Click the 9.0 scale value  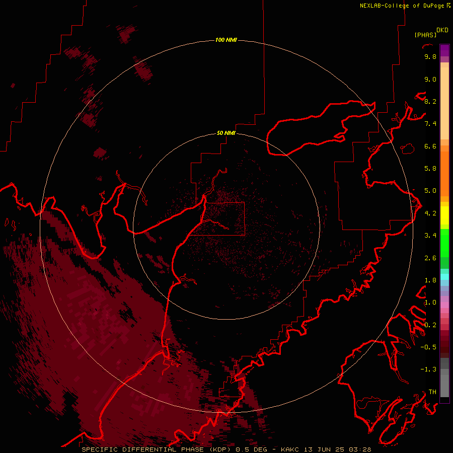tap(430, 79)
